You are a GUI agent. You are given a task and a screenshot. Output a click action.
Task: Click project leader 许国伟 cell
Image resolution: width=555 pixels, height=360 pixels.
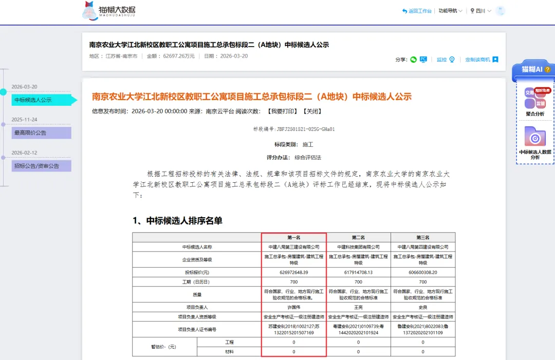pos(294,307)
